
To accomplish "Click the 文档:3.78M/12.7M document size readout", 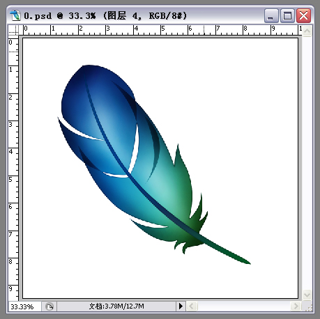I will tap(116, 306).
